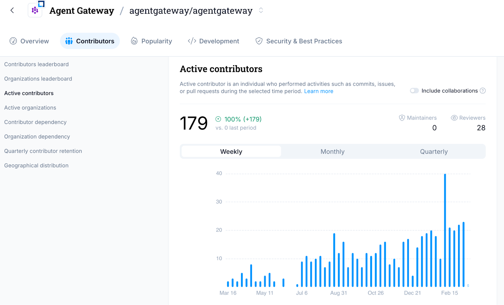Select the Monthly view option
Viewport: 504px width, 305px height.
tap(332, 152)
